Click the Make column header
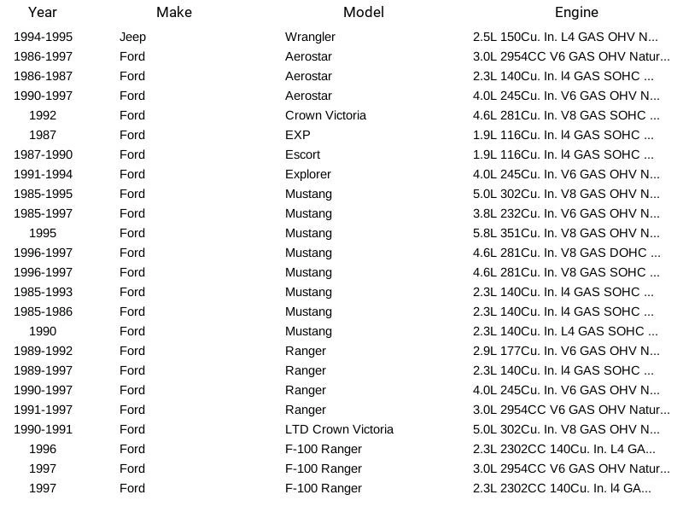The height and width of the screenshot is (512, 683). point(174,12)
